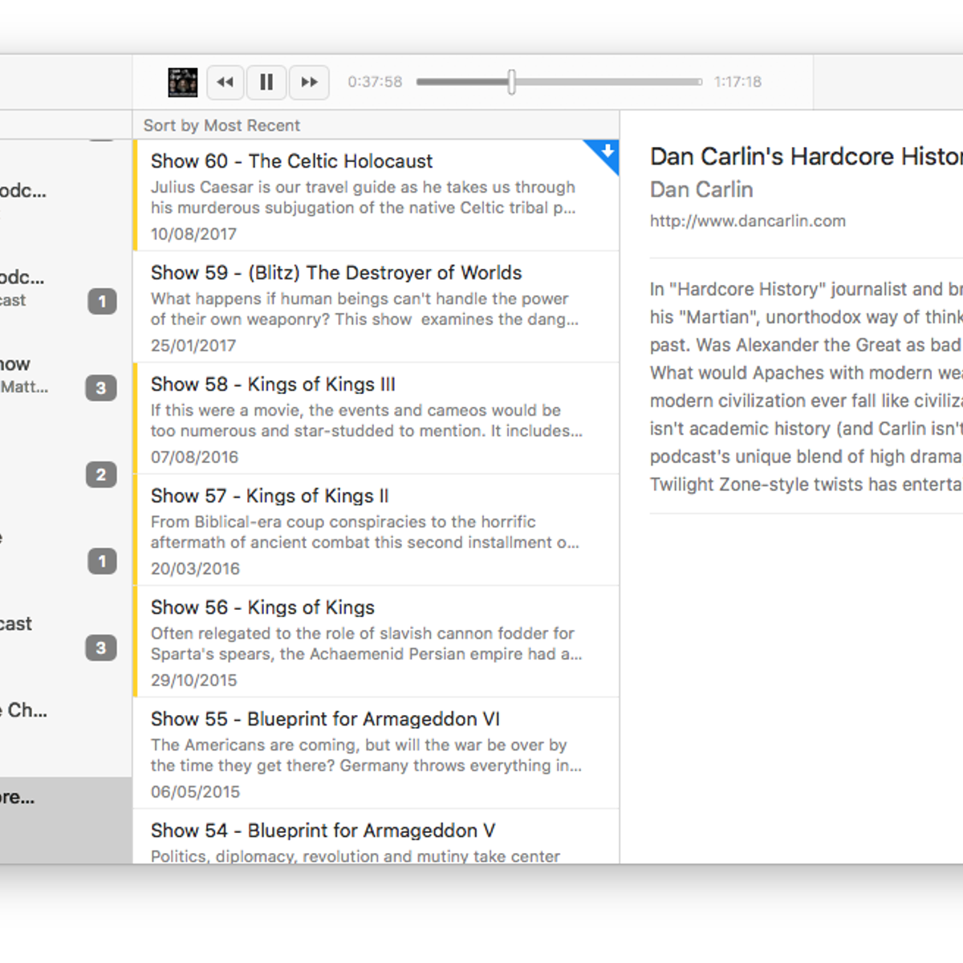The height and width of the screenshot is (963, 963).
Task: Click the Show 57 date 20/03/2016
Action: point(195,568)
